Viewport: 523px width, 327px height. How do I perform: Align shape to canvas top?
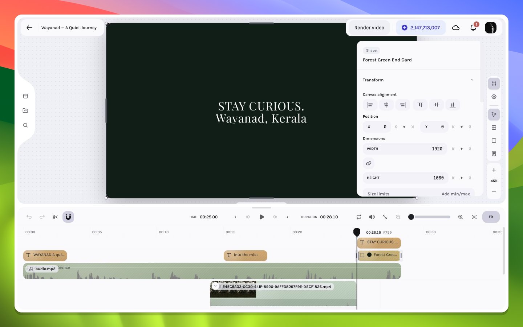coord(420,105)
